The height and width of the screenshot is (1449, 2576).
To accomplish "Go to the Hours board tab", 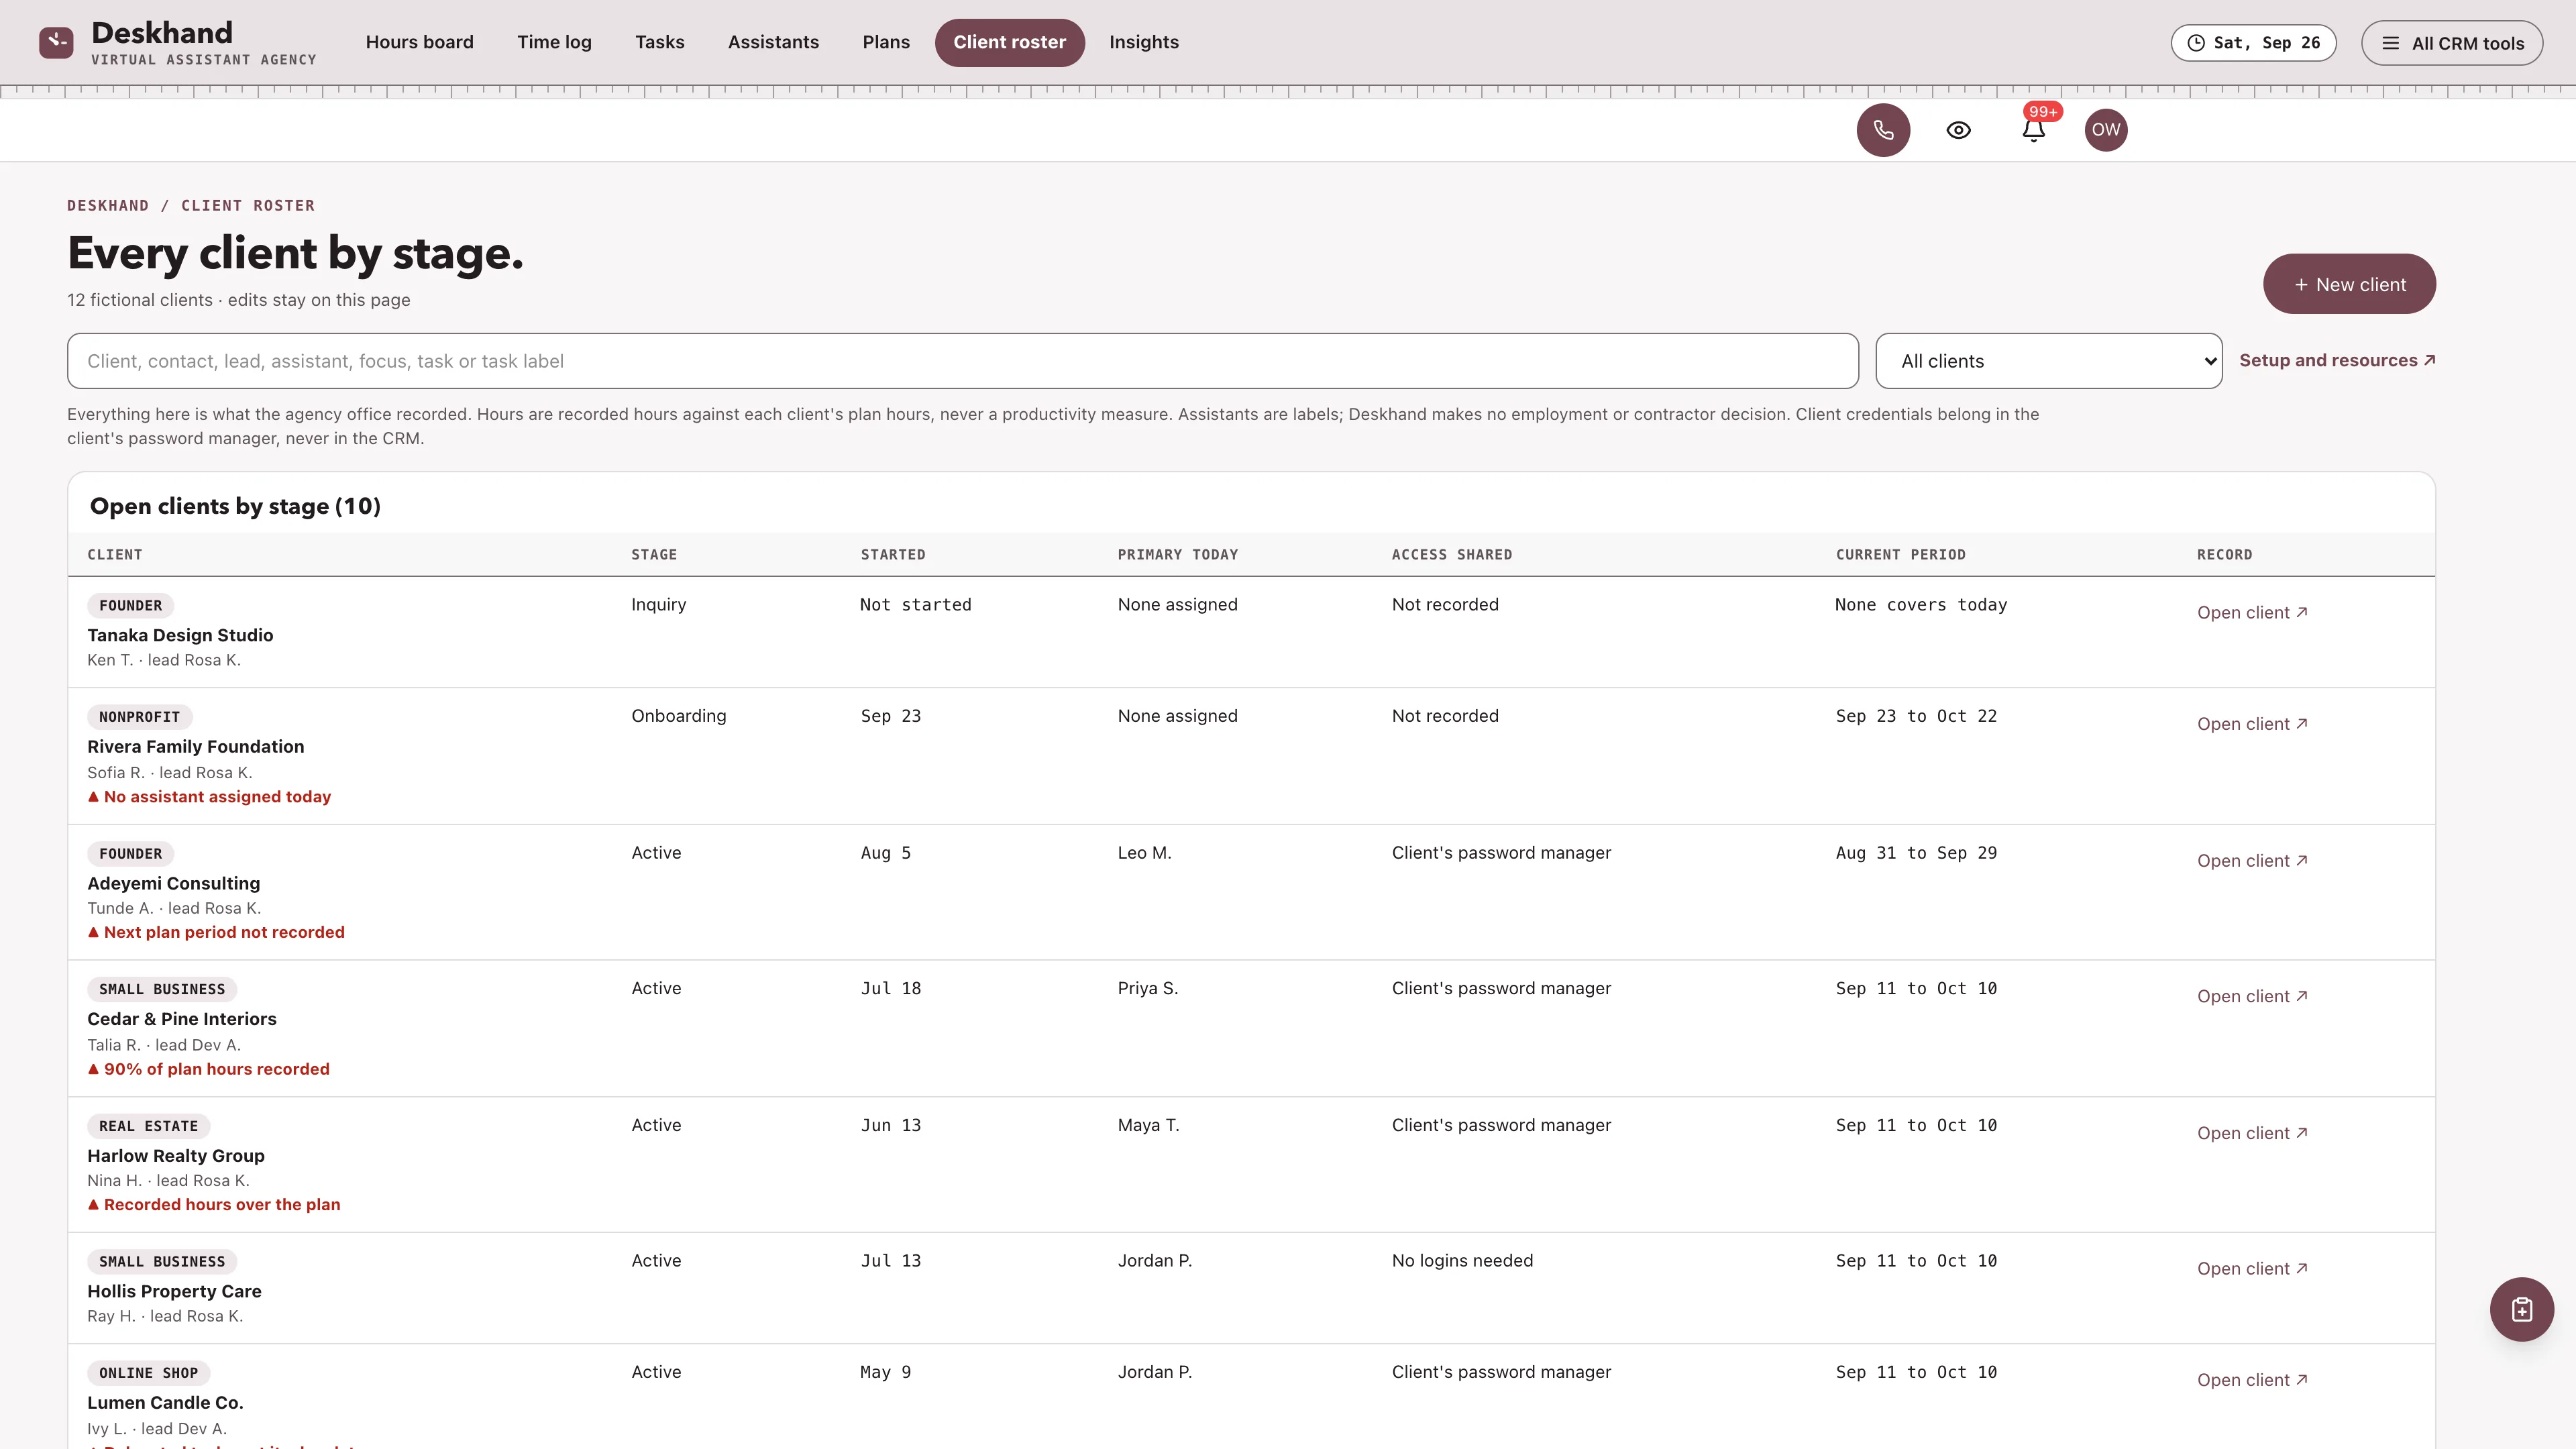I will 419,42.
